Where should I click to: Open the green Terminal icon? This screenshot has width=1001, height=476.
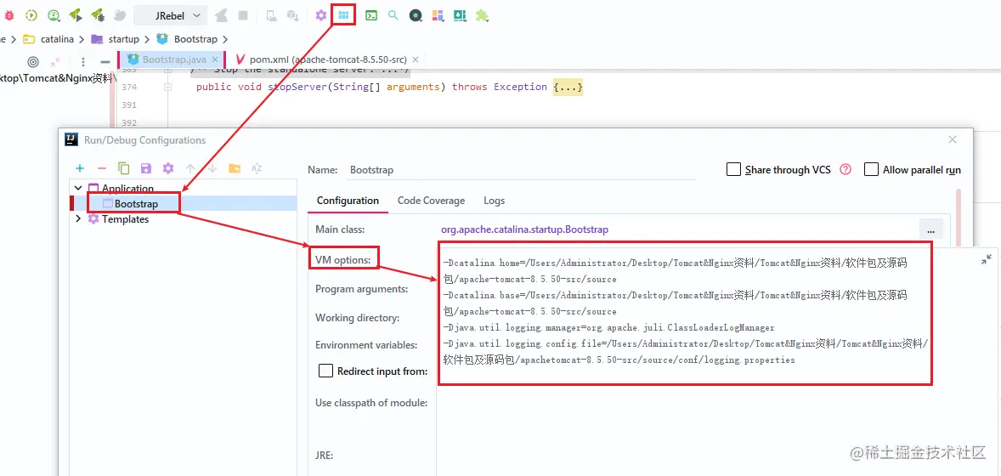(x=370, y=14)
